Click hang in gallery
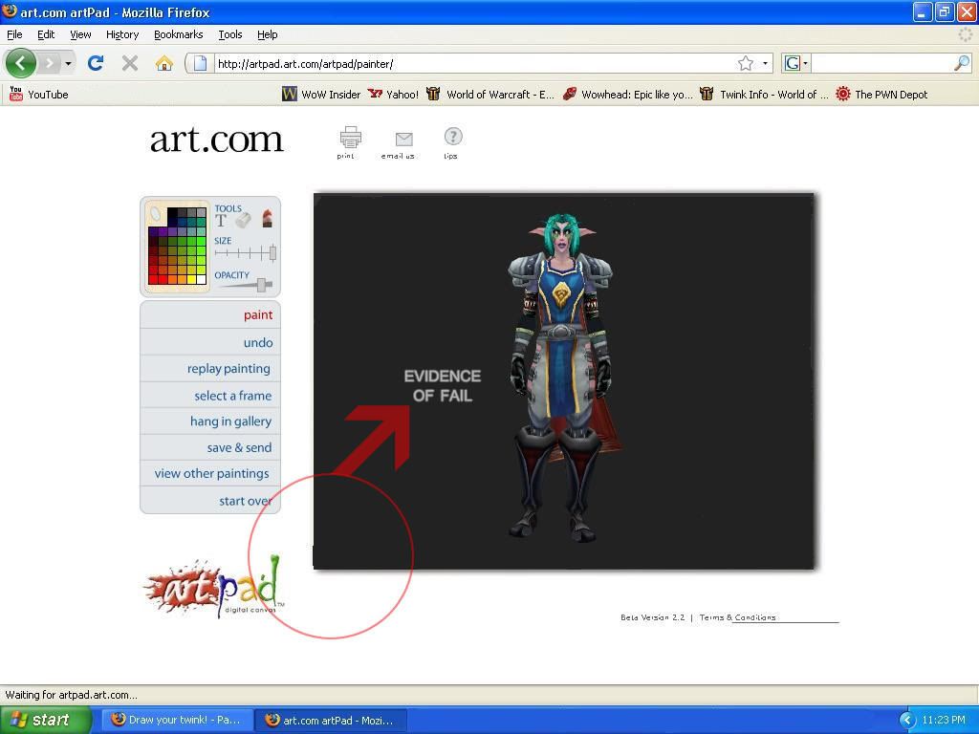Screen dimensions: 979x734 point(210,421)
